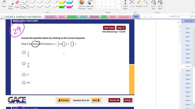Image resolution: width=195 pixels, height=109 pixels.
Task: Click the Rotate command
Action: click(x=145, y=4)
